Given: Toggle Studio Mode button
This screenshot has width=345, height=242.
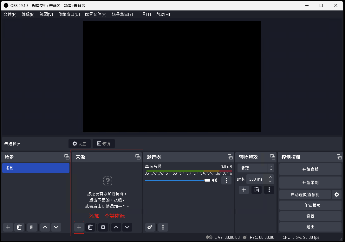Looking at the screenshot, I should [x=310, y=205].
